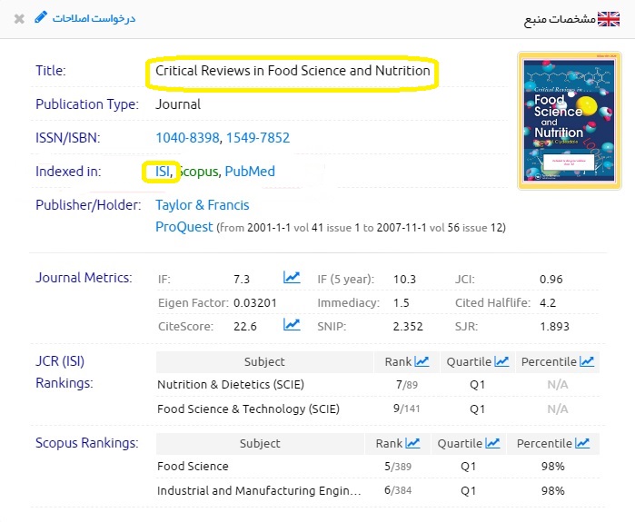Open the CiteScore trend chart icon
The width and height of the screenshot is (635, 522).
point(292,325)
